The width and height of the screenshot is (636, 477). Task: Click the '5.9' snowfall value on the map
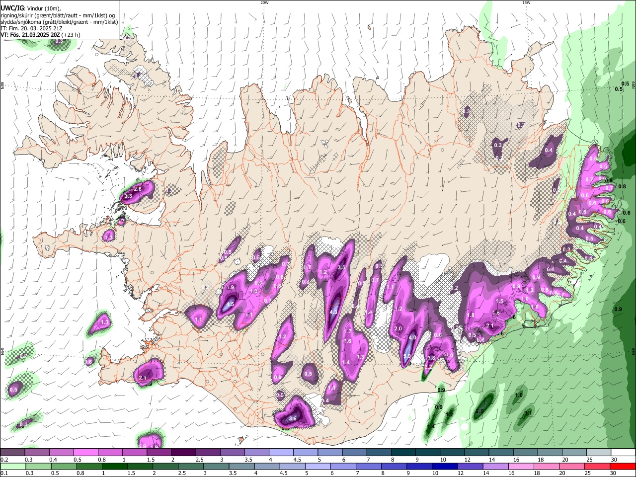click(407, 356)
